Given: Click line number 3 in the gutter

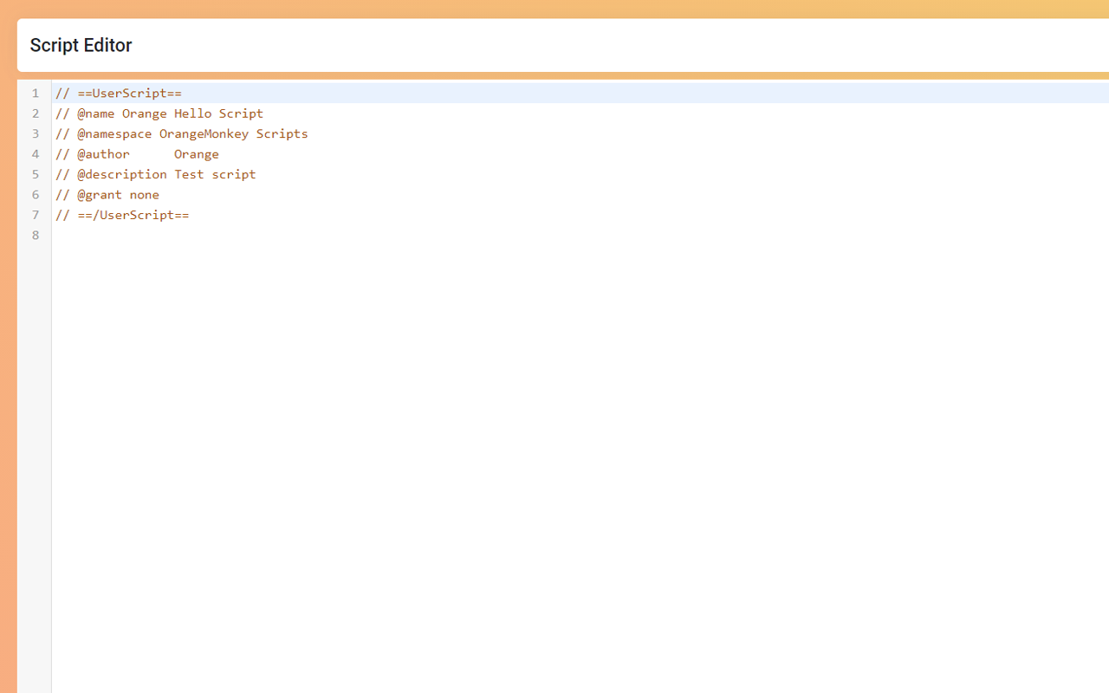Looking at the screenshot, I should point(35,133).
